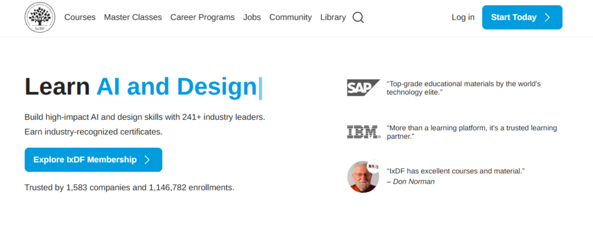
Task: Click the "Trusted by 1,583 companies" line
Action: [129, 187]
